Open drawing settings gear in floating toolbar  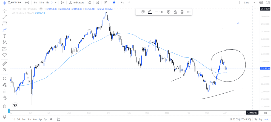[169, 12]
